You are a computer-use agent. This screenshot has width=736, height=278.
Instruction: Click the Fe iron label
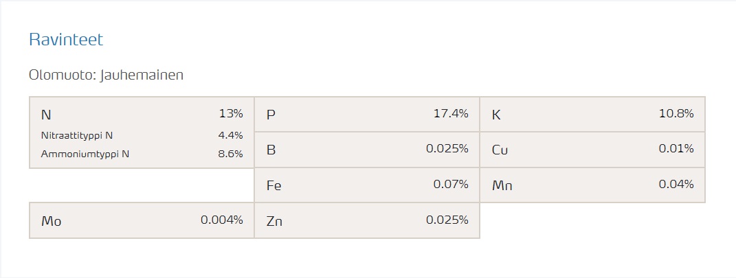pyautogui.click(x=274, y=185)
